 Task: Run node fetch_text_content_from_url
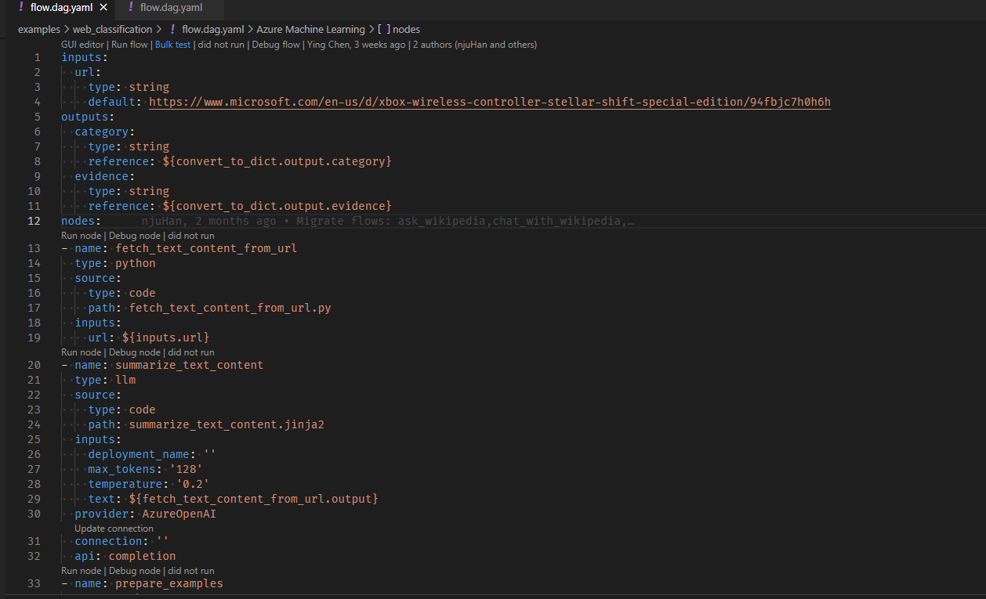point(81,235)
